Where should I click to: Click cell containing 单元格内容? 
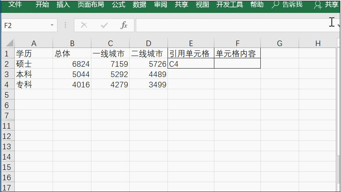tap(237, 53)
